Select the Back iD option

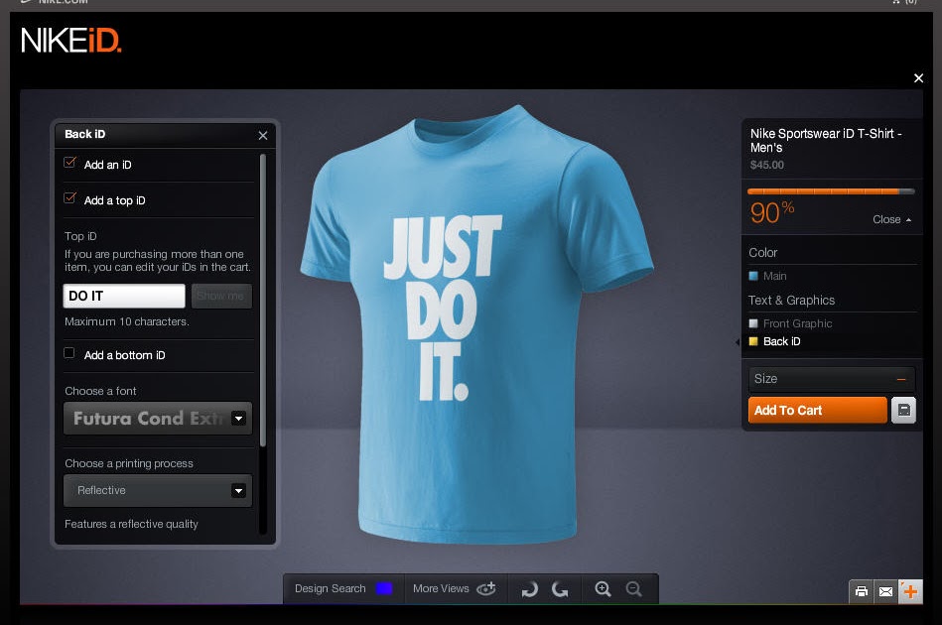coord(781,341)
